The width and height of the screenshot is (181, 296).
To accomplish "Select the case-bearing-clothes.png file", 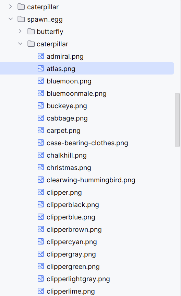I will click(87, 143).
